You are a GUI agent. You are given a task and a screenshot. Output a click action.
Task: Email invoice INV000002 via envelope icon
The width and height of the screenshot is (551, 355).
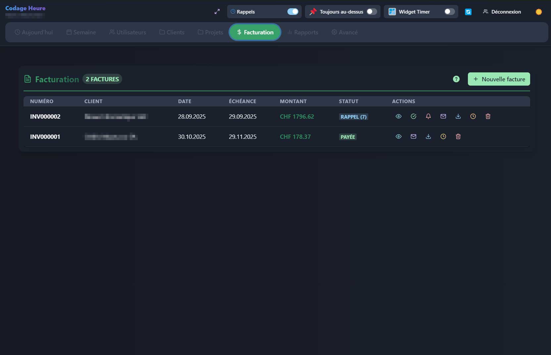pyautogui.click(x=443, y=116)
